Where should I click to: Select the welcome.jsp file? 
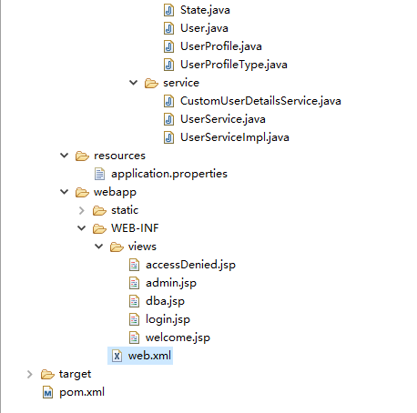(x=178, y=337)
